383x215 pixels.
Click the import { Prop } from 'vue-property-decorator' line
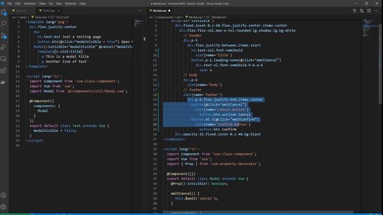[x=214, y=164]
